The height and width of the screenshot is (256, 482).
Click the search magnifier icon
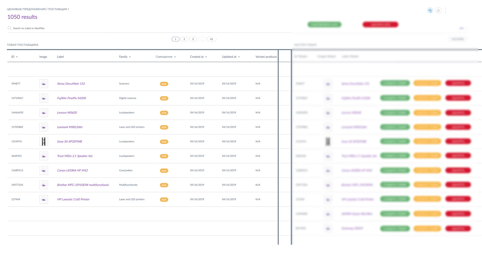[x=9, y=28]
